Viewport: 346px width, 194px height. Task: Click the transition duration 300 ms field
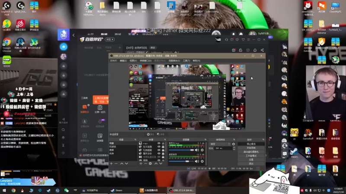[x=223, y=148]
